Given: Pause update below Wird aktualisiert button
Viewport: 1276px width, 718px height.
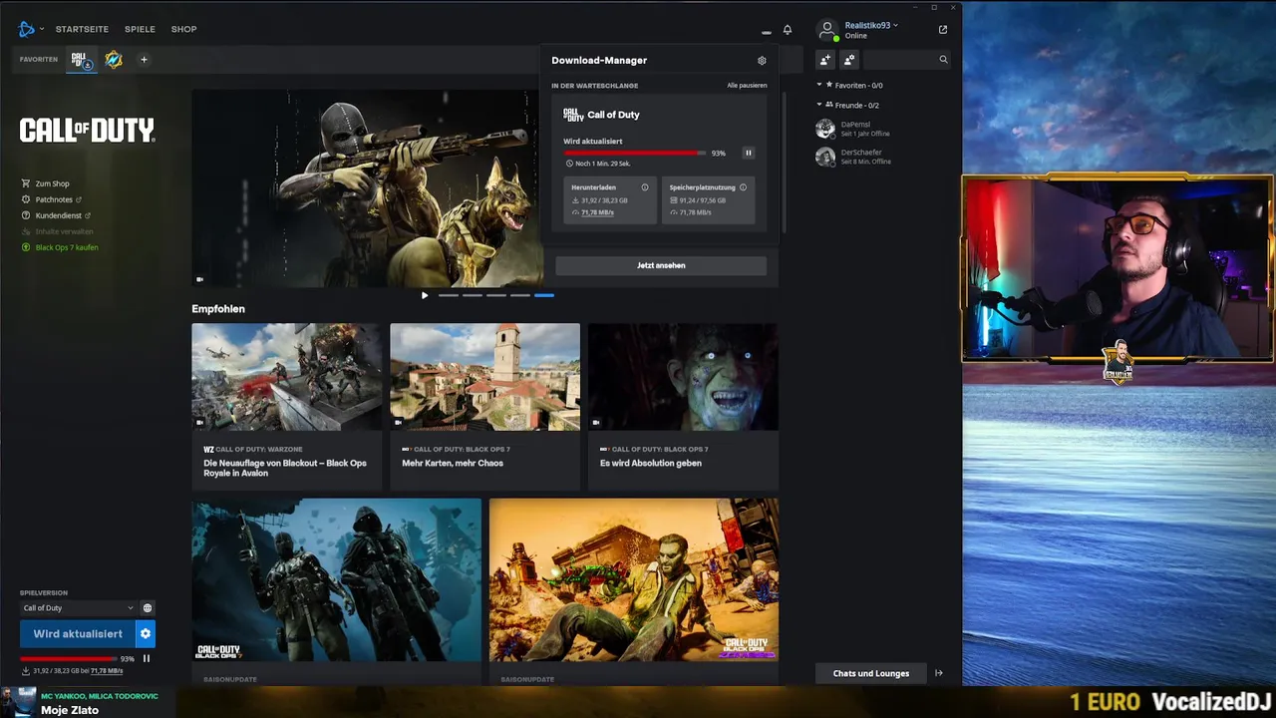Looking at the screenshot, I should 147,658.
